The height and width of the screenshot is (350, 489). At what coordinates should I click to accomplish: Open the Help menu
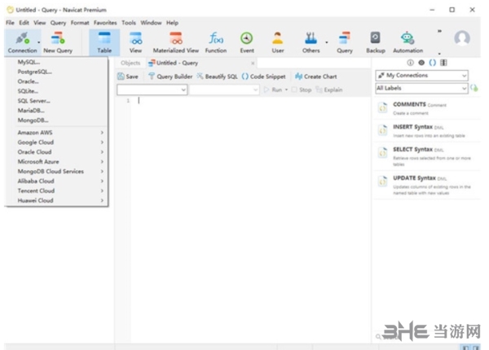pyautogui.click(x=172, y=23)
